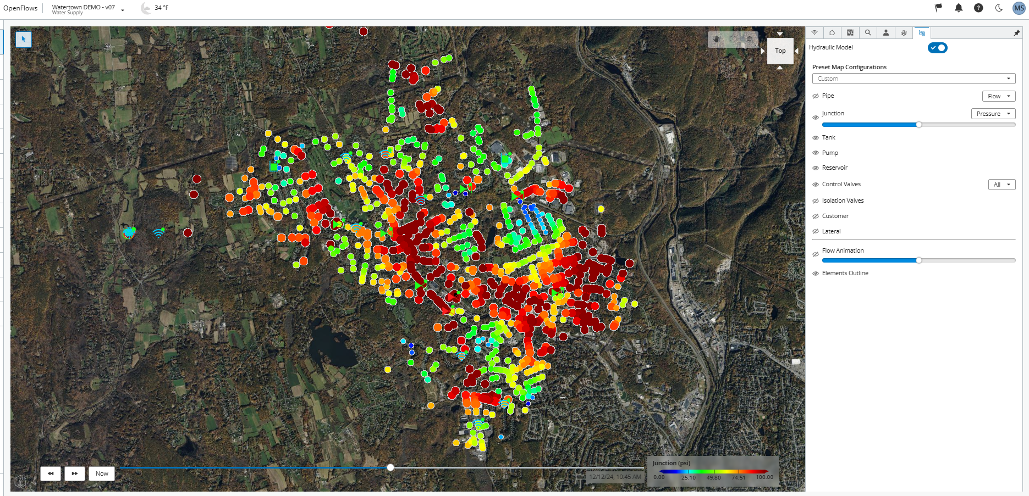Click the Top face of view cube
Image resolution: width=1029 pixels, height=496 pixels.
[780, 51]
